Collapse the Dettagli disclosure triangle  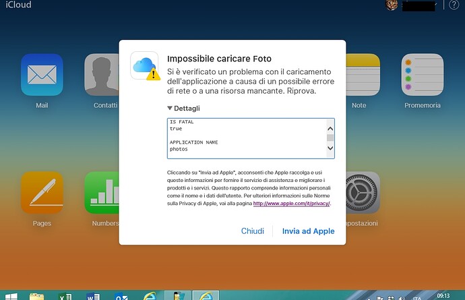170,108
